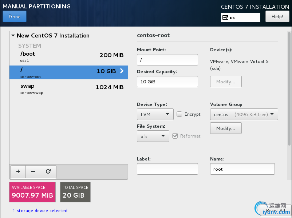The image size is (292, 218).
Task: Open the Volume Group centos dropdown
Action: click(x=244, y=114)
